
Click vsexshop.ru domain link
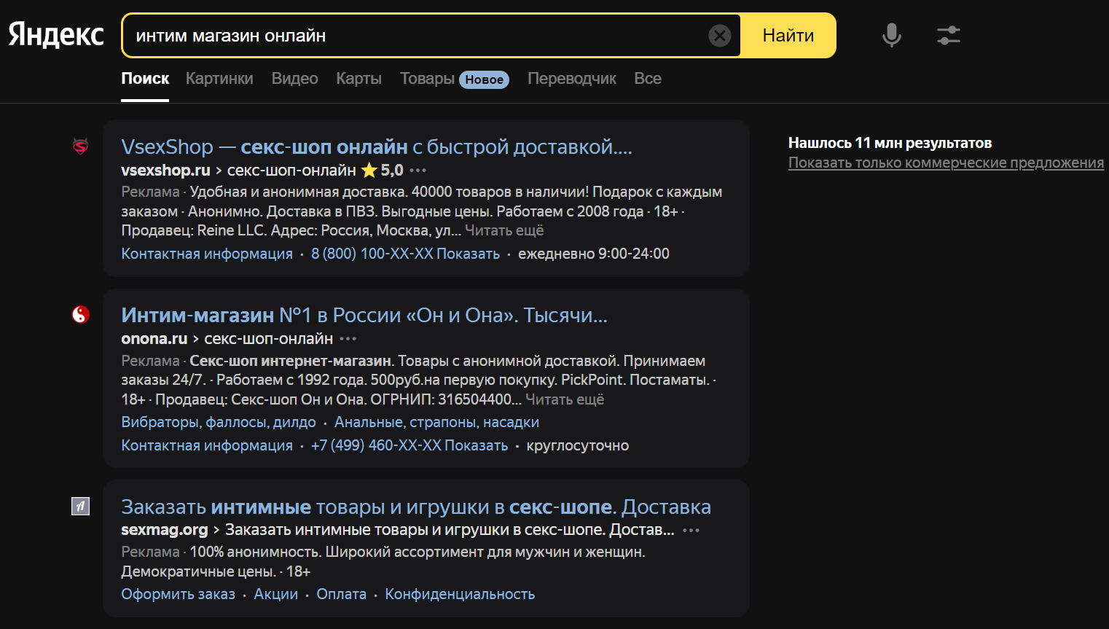click(x=165, y=171)
